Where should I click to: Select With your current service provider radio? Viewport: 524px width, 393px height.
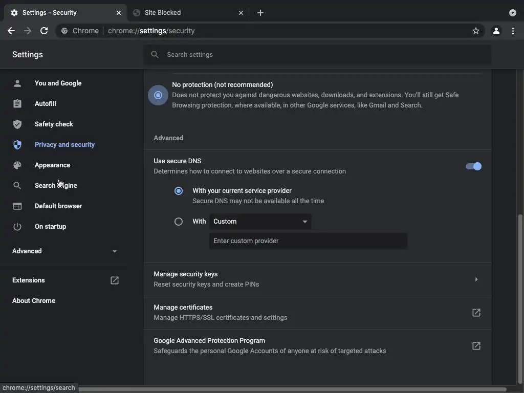tap(179, 191)
